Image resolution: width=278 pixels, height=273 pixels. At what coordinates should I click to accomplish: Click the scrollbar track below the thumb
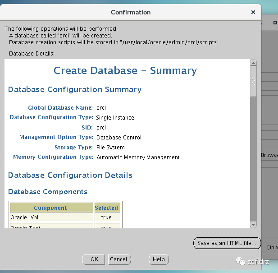pos(254,159)
